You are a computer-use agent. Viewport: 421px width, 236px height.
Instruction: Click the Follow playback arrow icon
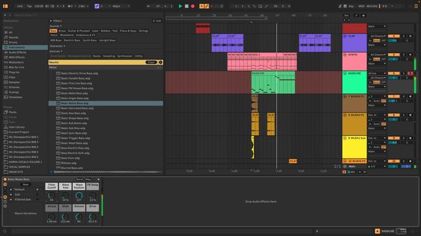(x=149, y=6)
